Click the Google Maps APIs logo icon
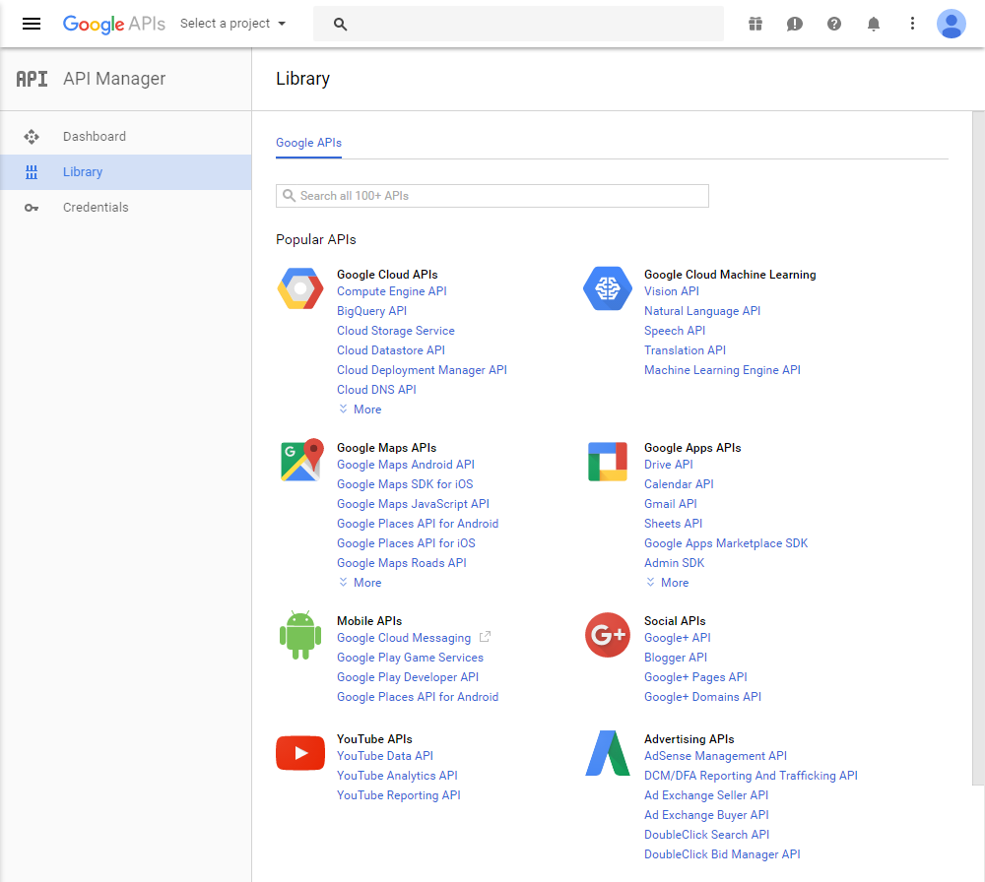 click(300, 461)
